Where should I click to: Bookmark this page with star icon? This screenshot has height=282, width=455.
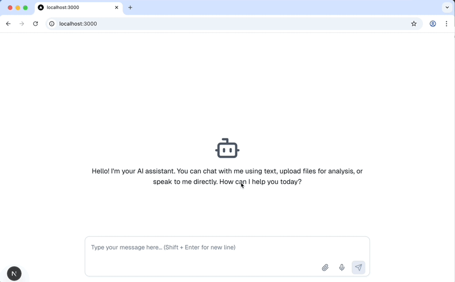(x=414, y=24)
